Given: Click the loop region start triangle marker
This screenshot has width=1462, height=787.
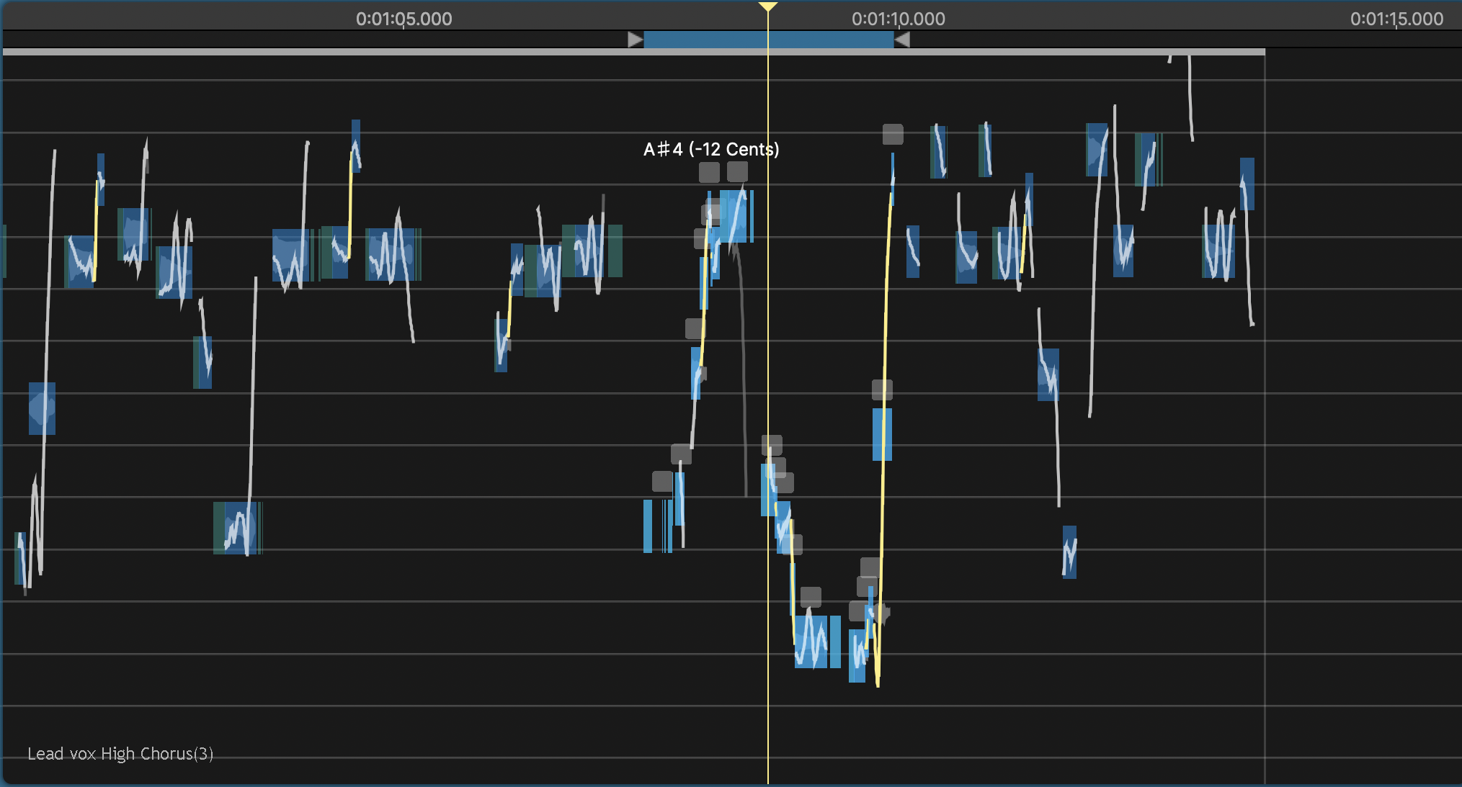Looking at the screenshot, I should tap(635, 40).
